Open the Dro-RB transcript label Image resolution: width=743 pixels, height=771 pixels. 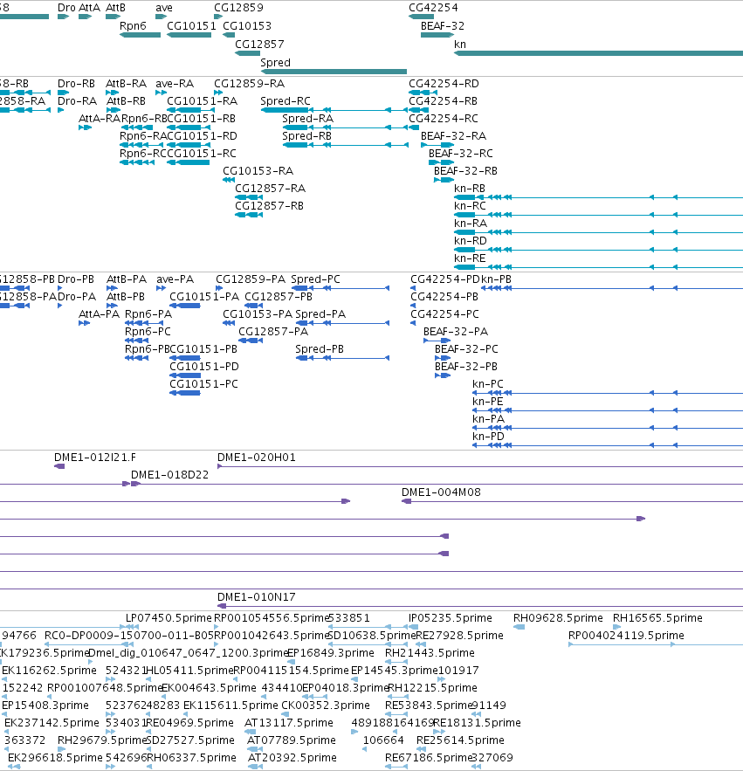[76, 84]
